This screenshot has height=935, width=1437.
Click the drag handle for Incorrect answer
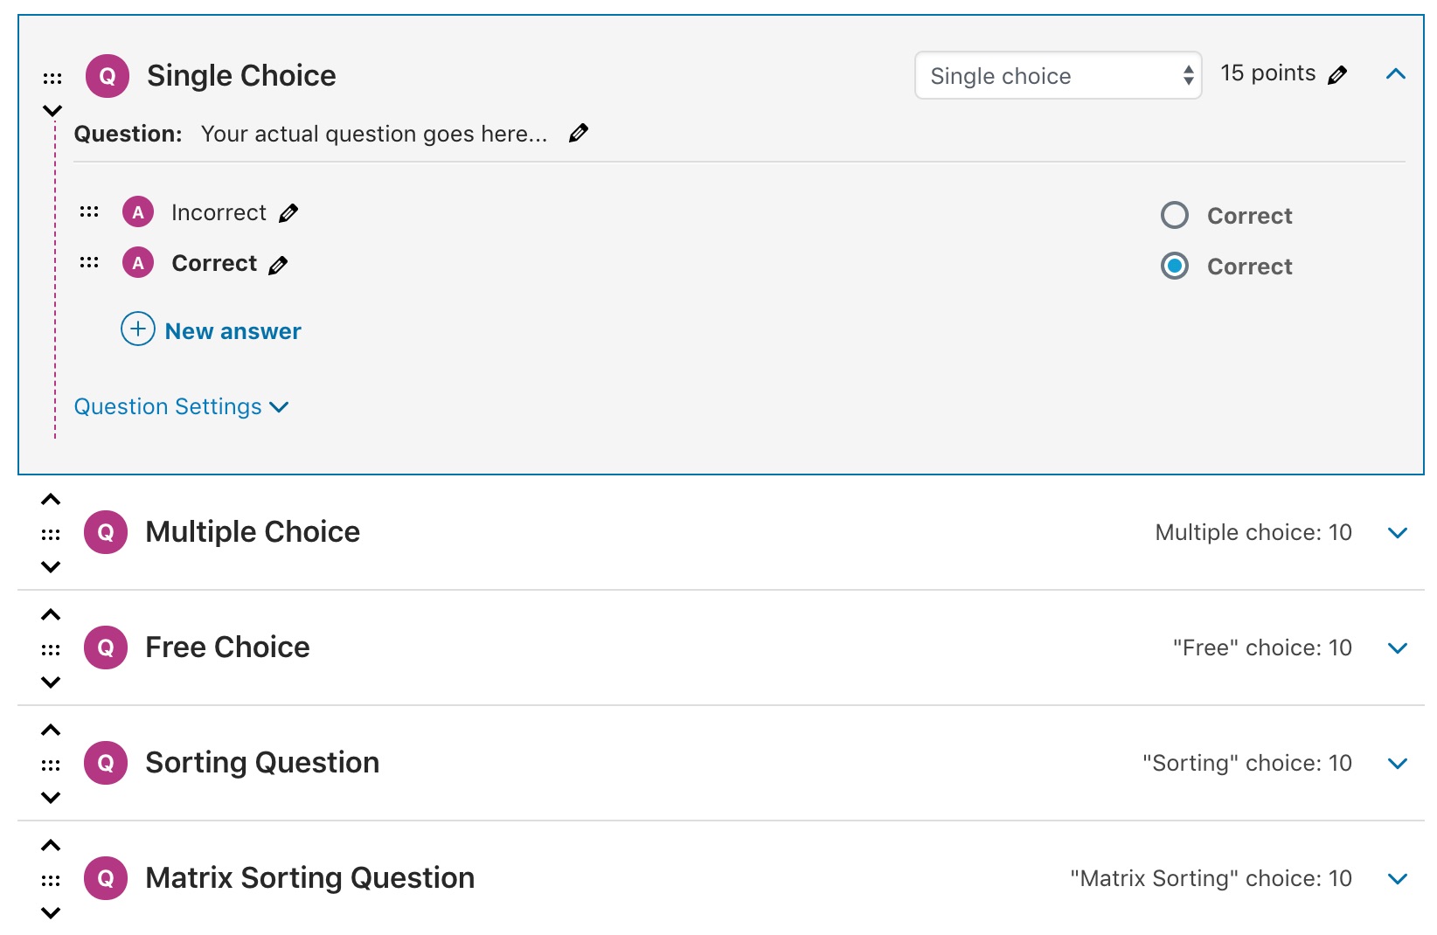click(x=89, y=211)
